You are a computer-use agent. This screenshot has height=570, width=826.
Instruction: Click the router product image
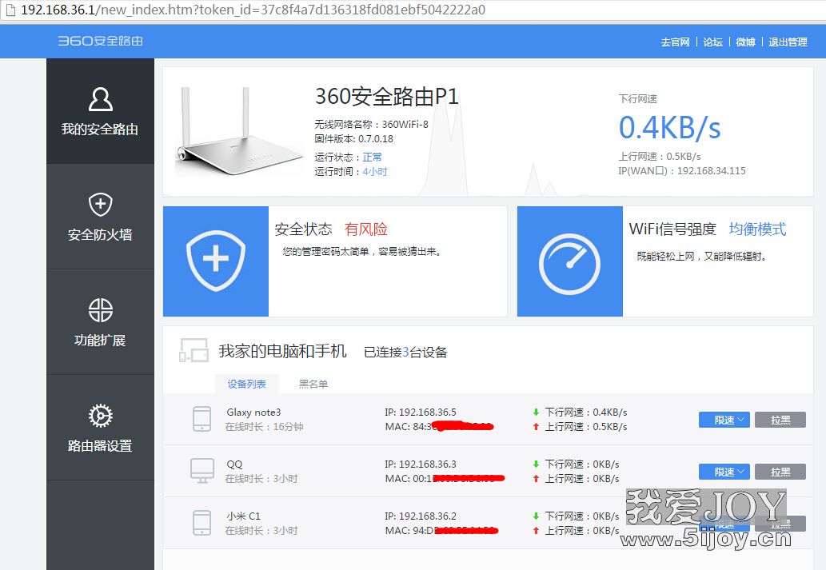pos(240,132)
